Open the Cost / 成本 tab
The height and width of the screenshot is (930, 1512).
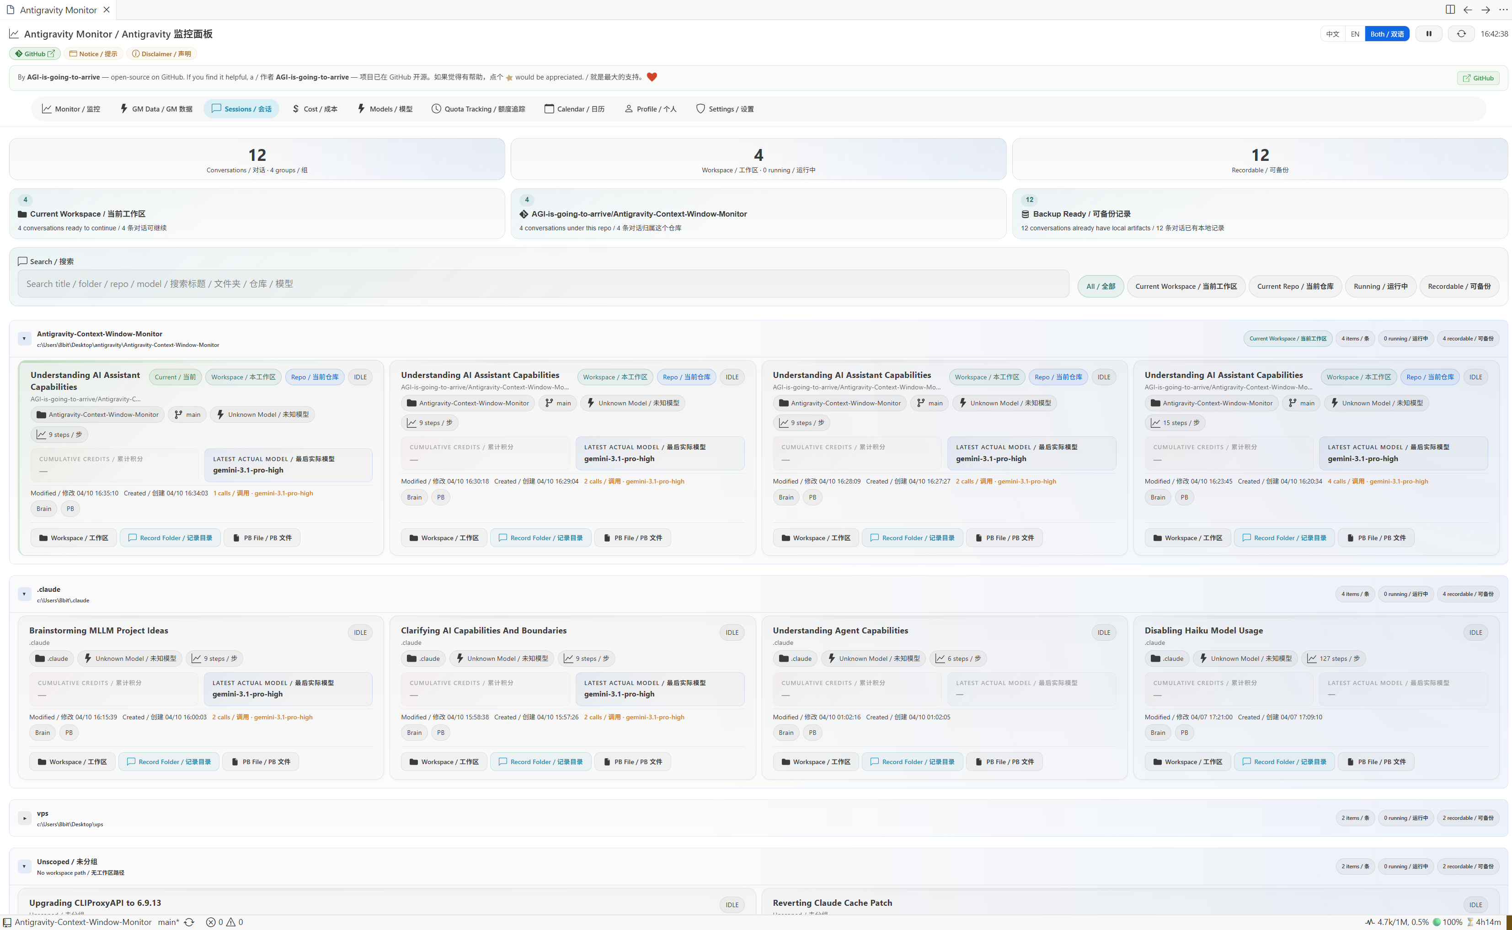[x=315, y=109]
